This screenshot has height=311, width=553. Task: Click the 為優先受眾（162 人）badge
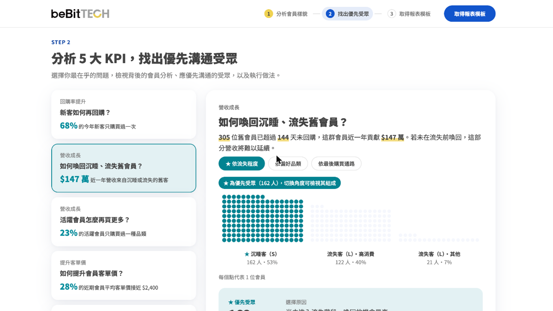click(x=280, y=183)
